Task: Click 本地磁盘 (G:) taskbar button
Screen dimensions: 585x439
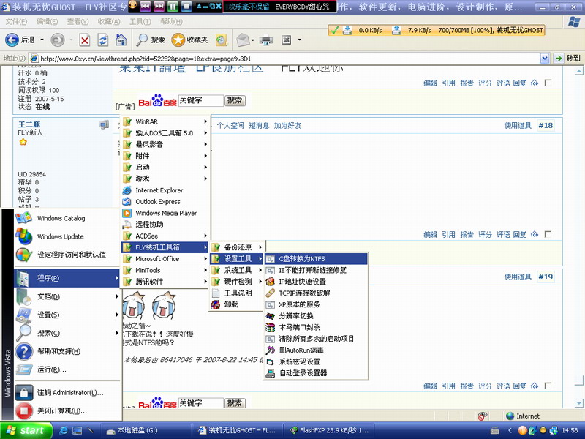Action: tap(146, 430)
